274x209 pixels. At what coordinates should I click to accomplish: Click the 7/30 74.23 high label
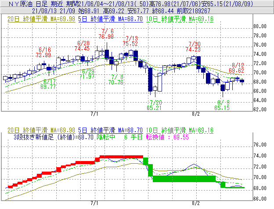pyautogui.click(x=193, y=47)
